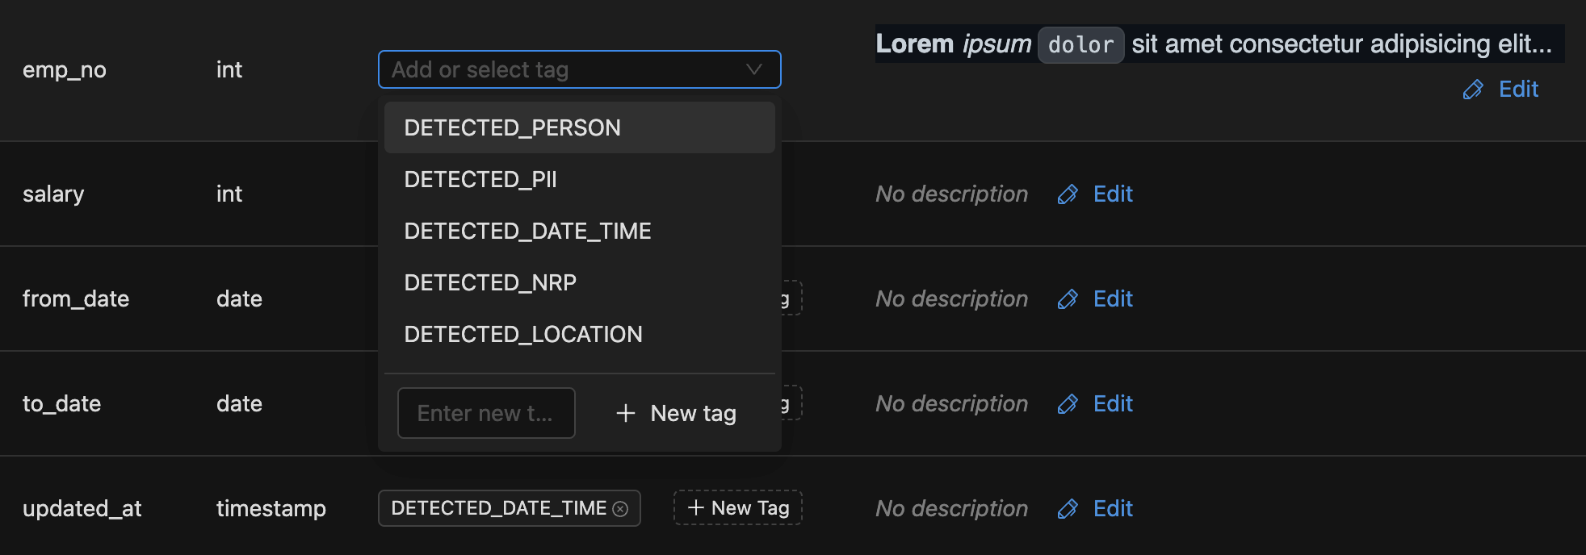The height and width of the screenshot is (555, 1586).
Task: Pick DETECTED_DATE_TIME in the dropdown list
Action: pos(579,231)
